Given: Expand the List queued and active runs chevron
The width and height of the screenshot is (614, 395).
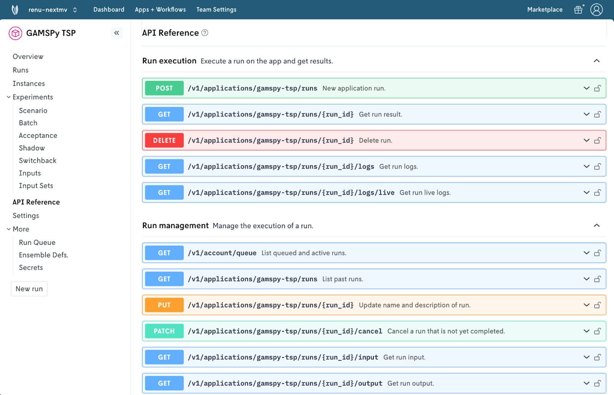Looking at the screenshot, I should 586,253.
